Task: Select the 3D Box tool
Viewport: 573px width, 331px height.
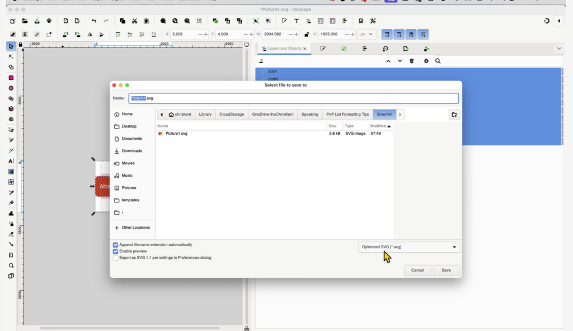Action: click(x=11, y=109)
